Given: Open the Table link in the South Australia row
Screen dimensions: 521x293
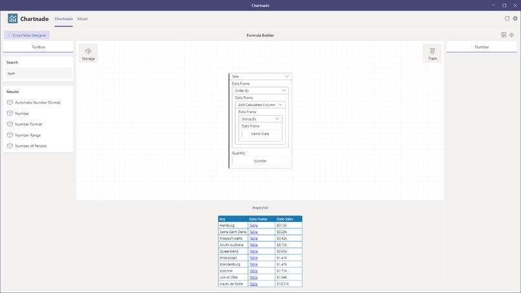Looking at the screenshot, I should [253, 244].
